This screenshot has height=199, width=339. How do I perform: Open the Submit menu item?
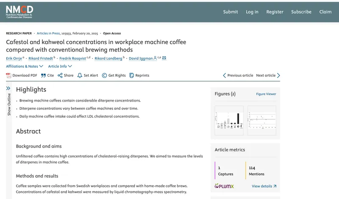pyautogui.click(x=231, y=12)
